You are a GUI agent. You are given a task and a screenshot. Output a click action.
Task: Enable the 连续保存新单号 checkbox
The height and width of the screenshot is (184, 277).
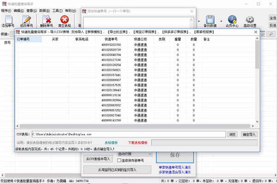click(119, 161)
